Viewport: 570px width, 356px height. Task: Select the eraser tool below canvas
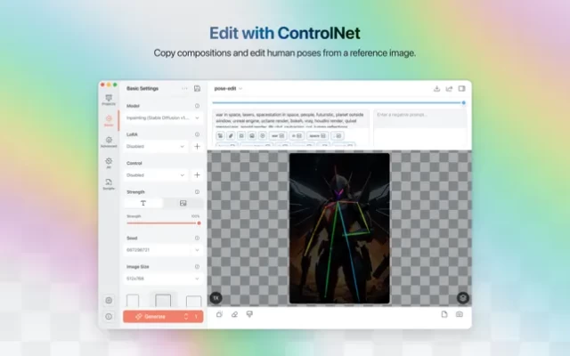(x=234, y=314)
